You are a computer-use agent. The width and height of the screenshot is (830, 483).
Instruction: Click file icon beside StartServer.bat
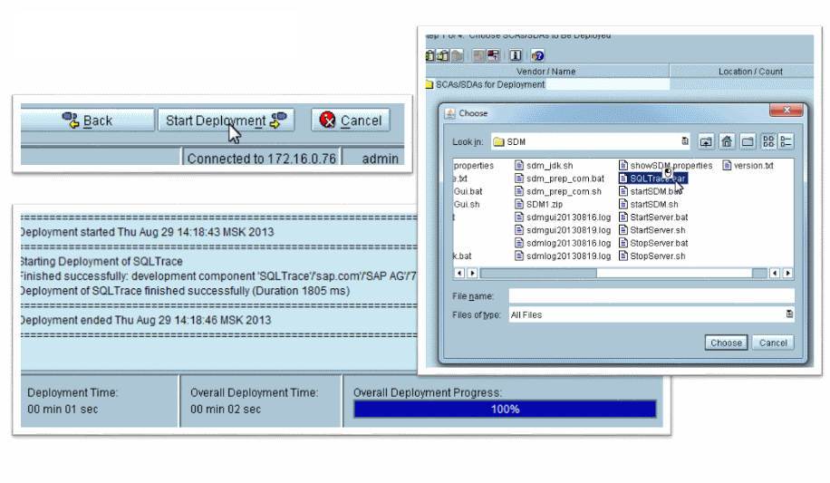tap(623, 217)
